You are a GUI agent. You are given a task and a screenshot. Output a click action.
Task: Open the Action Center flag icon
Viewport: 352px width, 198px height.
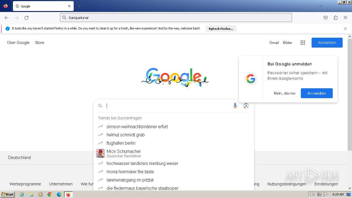pos(326,194)
